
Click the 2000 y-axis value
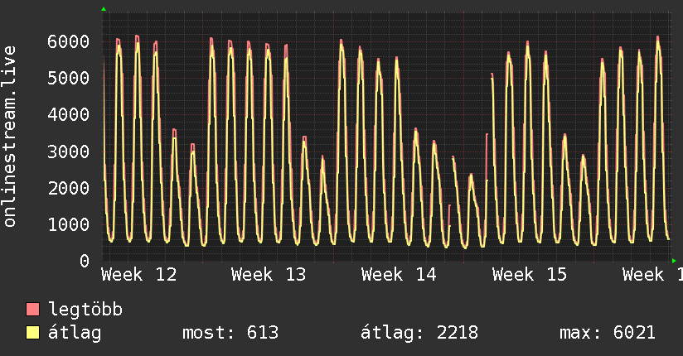point(69,188)
